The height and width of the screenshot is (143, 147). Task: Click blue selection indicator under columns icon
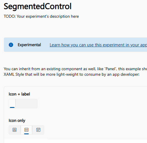(26, 134)
